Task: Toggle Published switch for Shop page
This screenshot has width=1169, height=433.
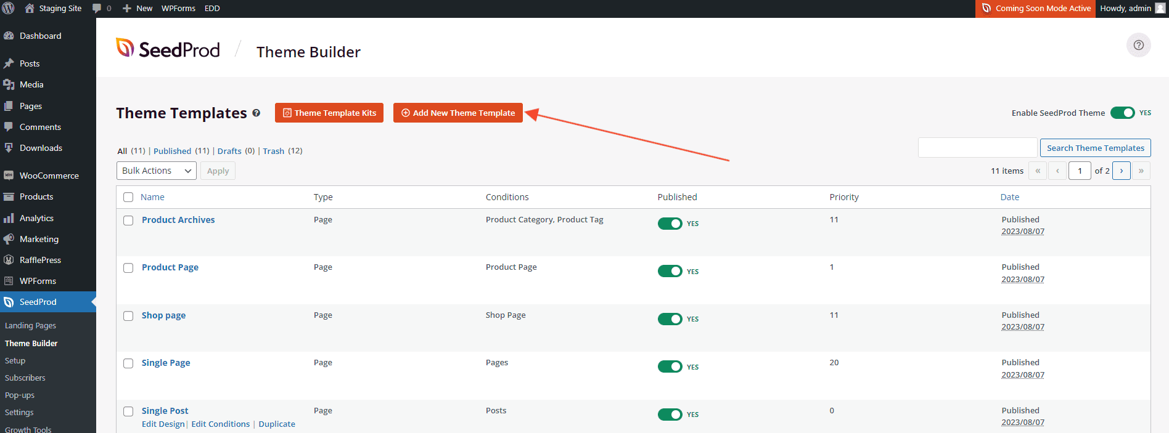Action: tap(670, 319)
